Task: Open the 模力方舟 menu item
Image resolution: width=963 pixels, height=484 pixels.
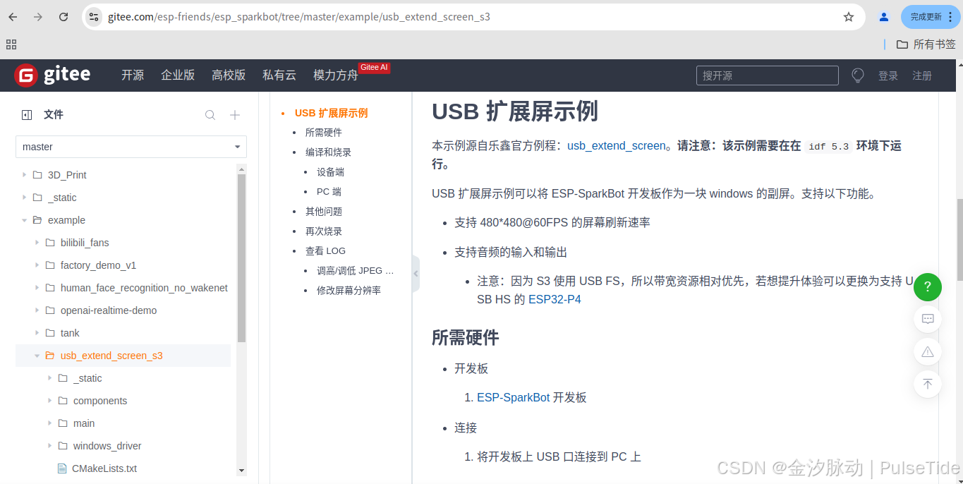Action: pyautogui.click(x=336, y=75)
